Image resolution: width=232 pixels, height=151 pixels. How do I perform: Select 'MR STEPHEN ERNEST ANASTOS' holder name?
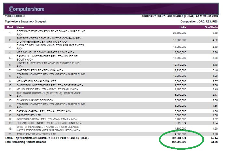(48, 129)
